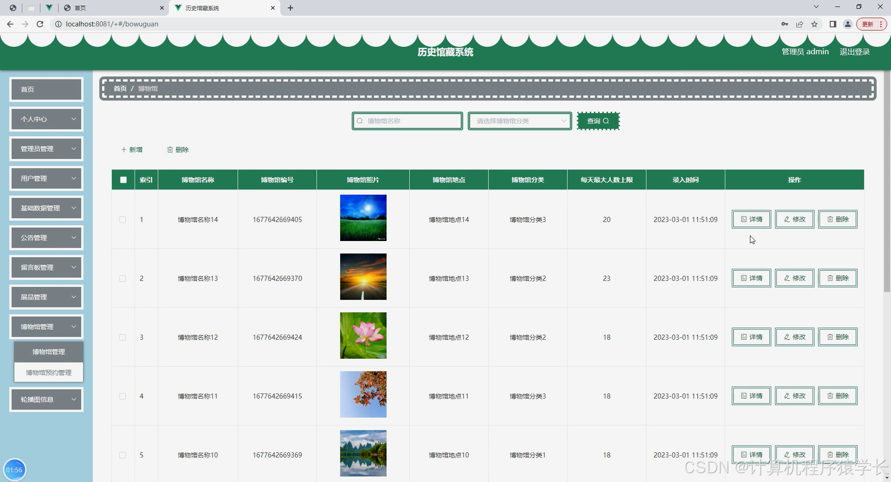Screen dimensions: 891x482
Task: Expand 公告管理 sidebar menu
Action: (x=46, y=238)
